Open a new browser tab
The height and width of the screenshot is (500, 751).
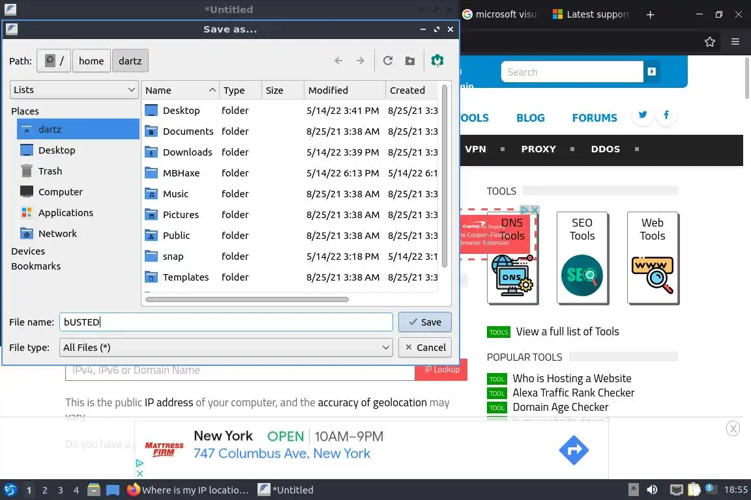pos(650,15)
